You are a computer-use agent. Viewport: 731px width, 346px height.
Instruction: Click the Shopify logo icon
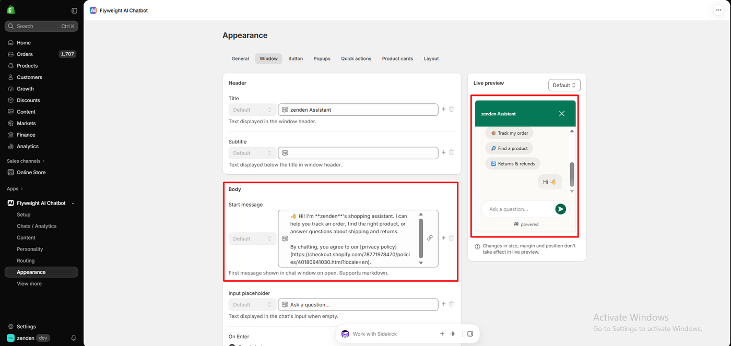pos(11,10)
